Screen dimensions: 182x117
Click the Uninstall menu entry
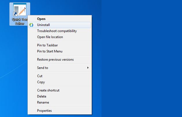point(60,25)
